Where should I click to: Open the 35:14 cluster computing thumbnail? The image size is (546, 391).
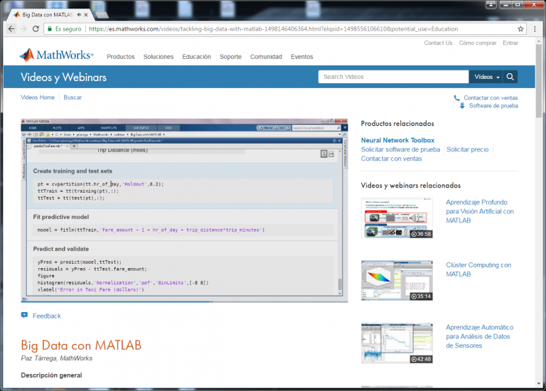point(397,281)
